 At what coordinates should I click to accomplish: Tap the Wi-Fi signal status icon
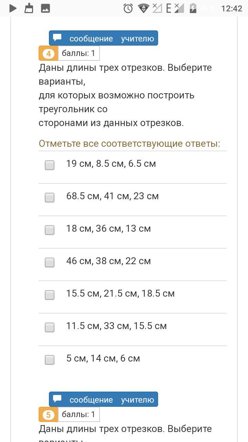pos(143,8)
